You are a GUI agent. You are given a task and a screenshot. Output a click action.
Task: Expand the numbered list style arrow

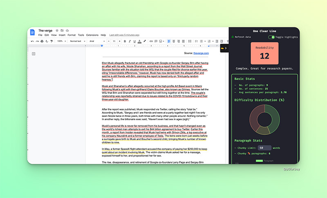[x=213, y=41]
